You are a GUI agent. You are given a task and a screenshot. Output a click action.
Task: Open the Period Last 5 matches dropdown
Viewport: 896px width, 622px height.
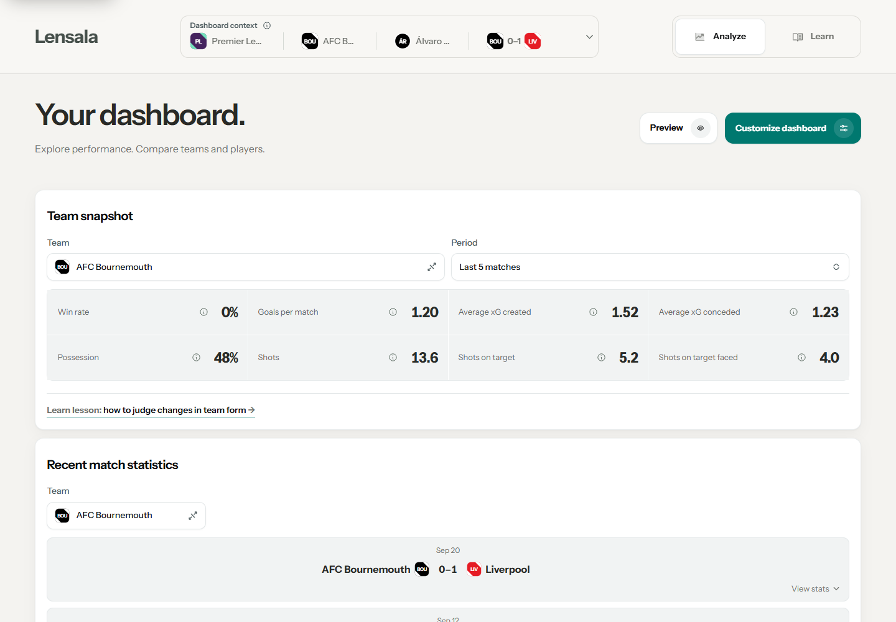click(650, 267)
